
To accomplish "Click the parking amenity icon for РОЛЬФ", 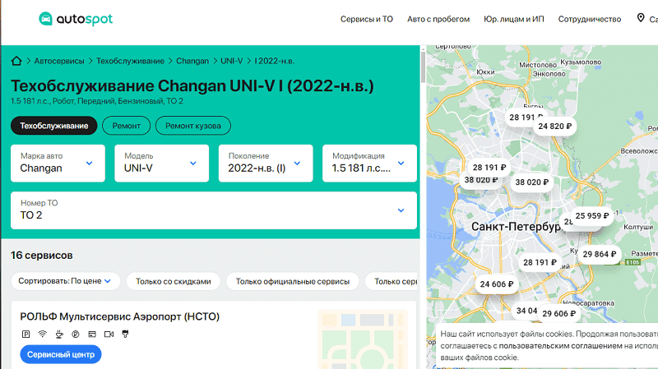I will tap(25, 334).
